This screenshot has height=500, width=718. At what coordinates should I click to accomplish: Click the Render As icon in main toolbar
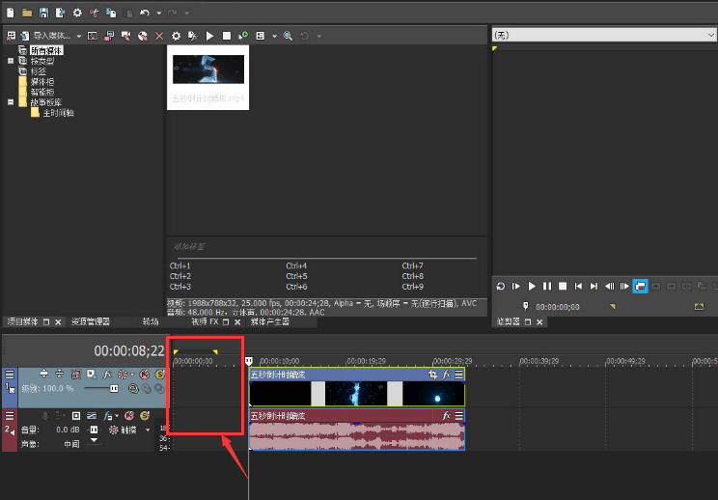point(60,13)
